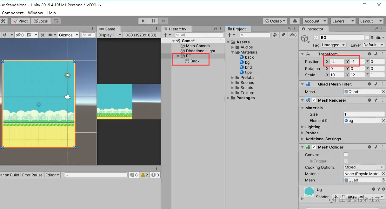Select Directional Light in the Hierarchy

point(200,51)
